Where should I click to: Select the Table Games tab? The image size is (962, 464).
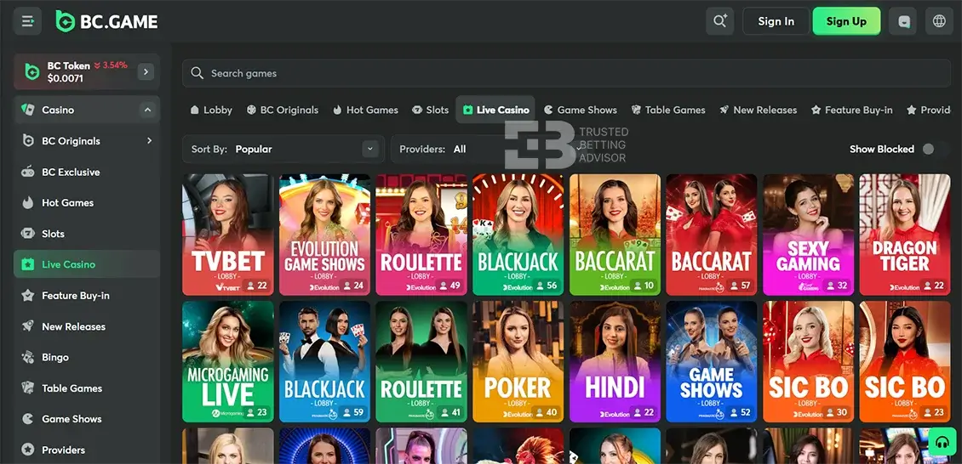tap(668, 110)
